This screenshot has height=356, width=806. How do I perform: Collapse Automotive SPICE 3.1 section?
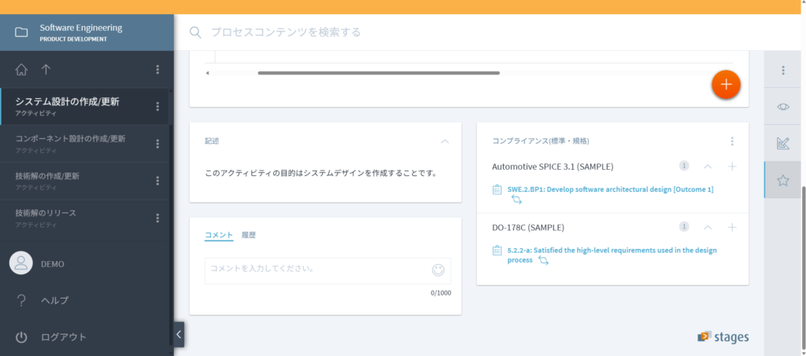point(708,166)
